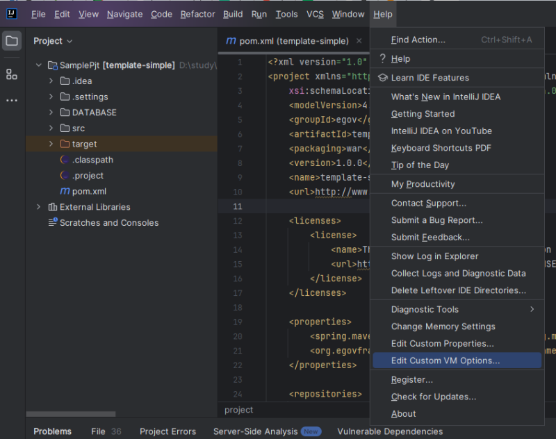Click the Maven icon beside pom.xml in tree

[65, 191]
